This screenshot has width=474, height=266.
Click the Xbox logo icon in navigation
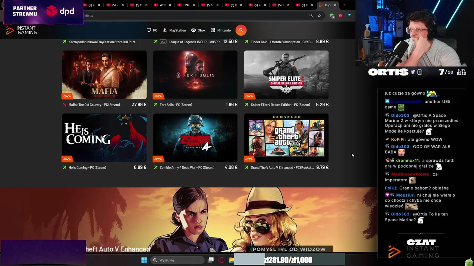193,30
